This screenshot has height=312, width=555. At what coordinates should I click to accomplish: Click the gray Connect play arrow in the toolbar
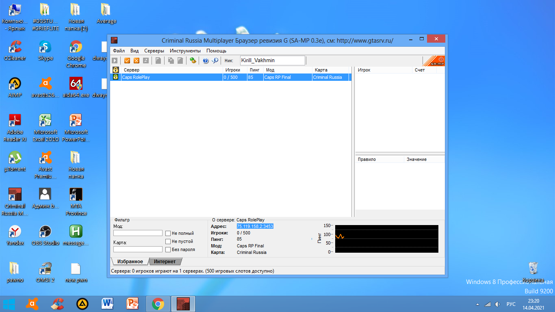115,61
